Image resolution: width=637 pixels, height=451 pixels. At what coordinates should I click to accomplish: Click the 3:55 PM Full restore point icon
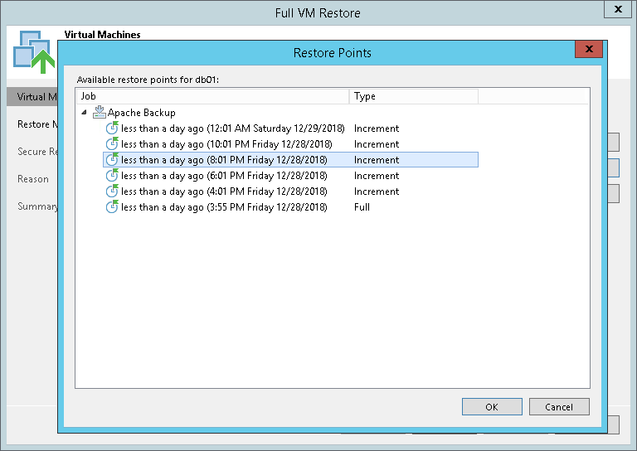tap(112, 207)
